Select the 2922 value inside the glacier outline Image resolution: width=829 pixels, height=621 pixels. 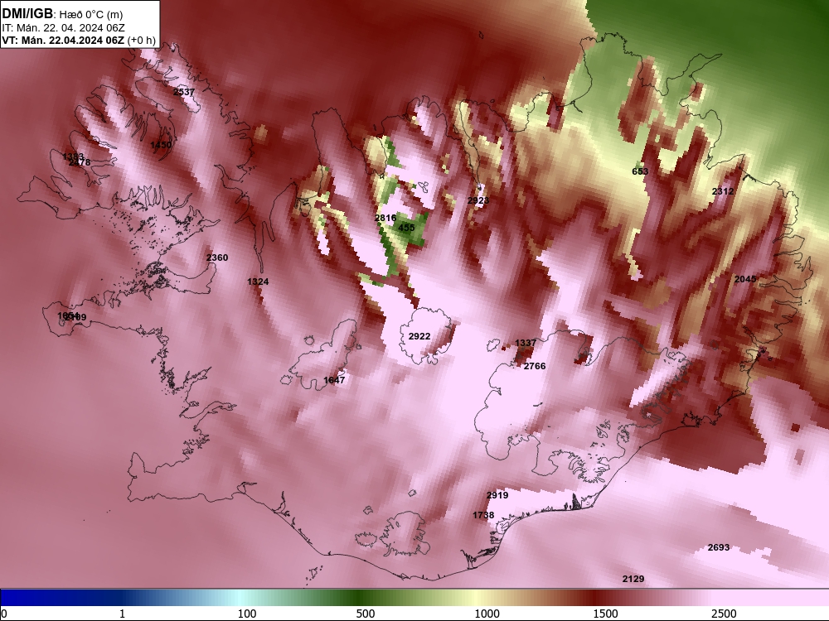click(419, 336)
